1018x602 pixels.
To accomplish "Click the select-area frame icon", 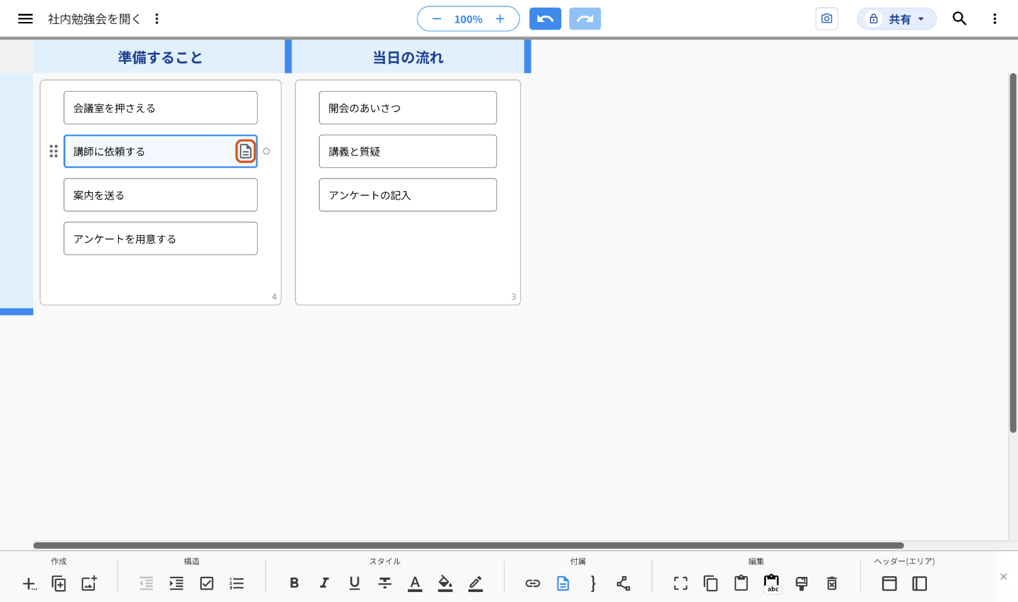I will click(x=681, y=584).
